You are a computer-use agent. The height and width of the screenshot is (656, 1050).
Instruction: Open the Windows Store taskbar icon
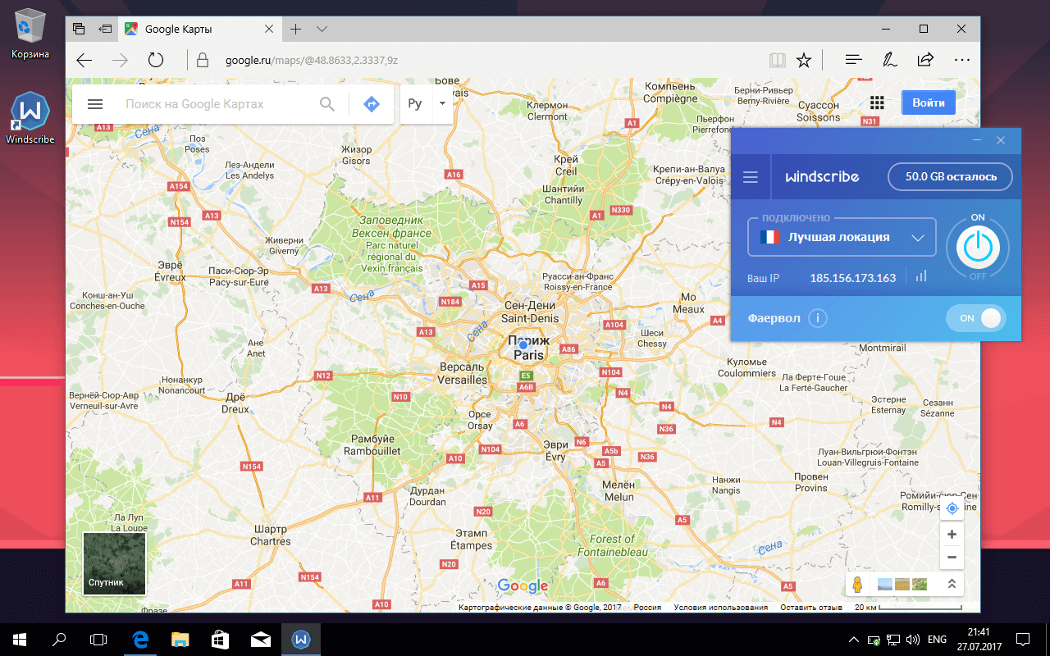(x=221, y=638)
